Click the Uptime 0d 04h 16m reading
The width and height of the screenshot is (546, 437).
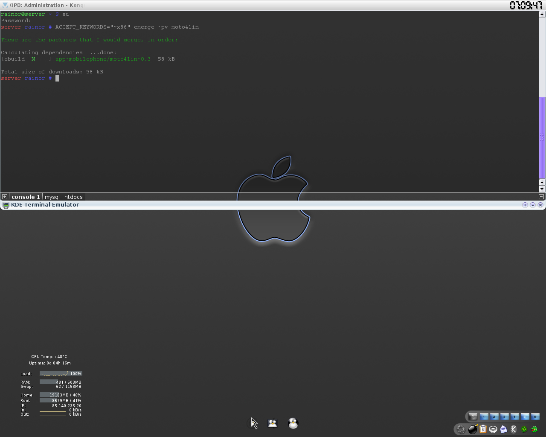pos(50,363)
